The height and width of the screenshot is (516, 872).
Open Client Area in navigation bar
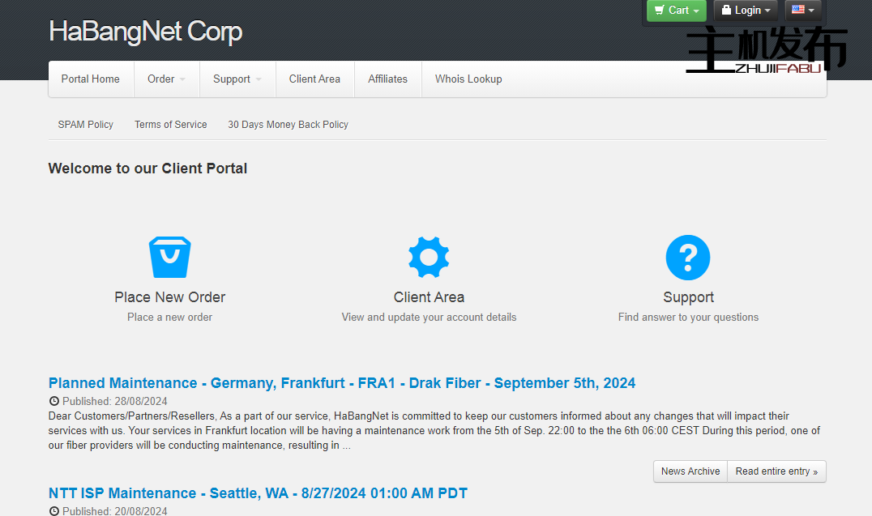pyautogui.click(x=314, y=79)
